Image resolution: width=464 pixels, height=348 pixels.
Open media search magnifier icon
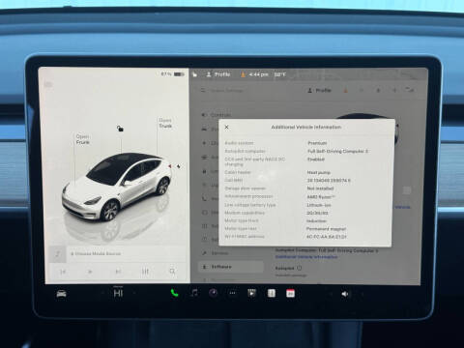pyautogui.click(x=172, y=272)
